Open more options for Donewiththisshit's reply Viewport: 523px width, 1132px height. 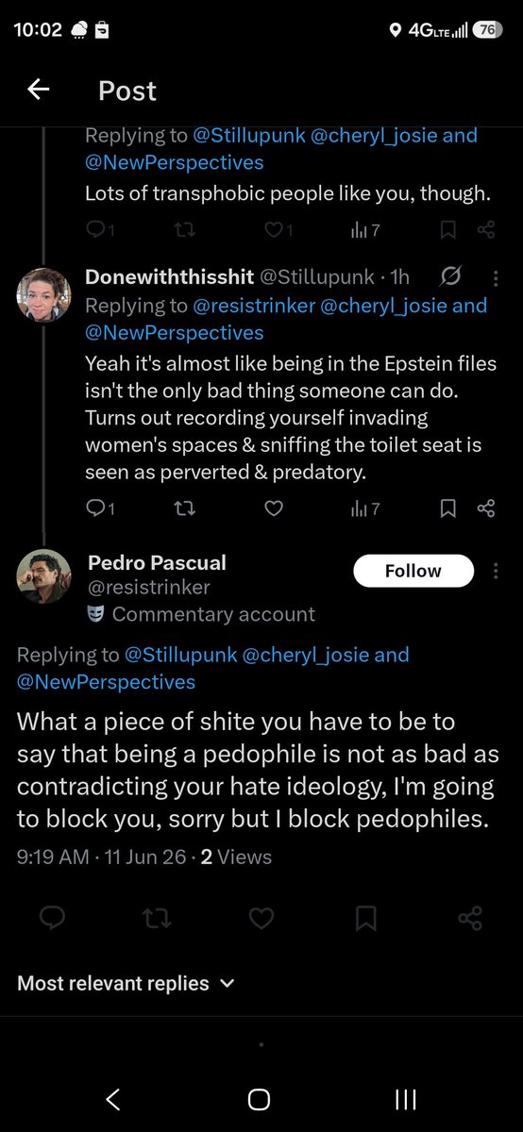pyautogui.click(x=497, y=277)
